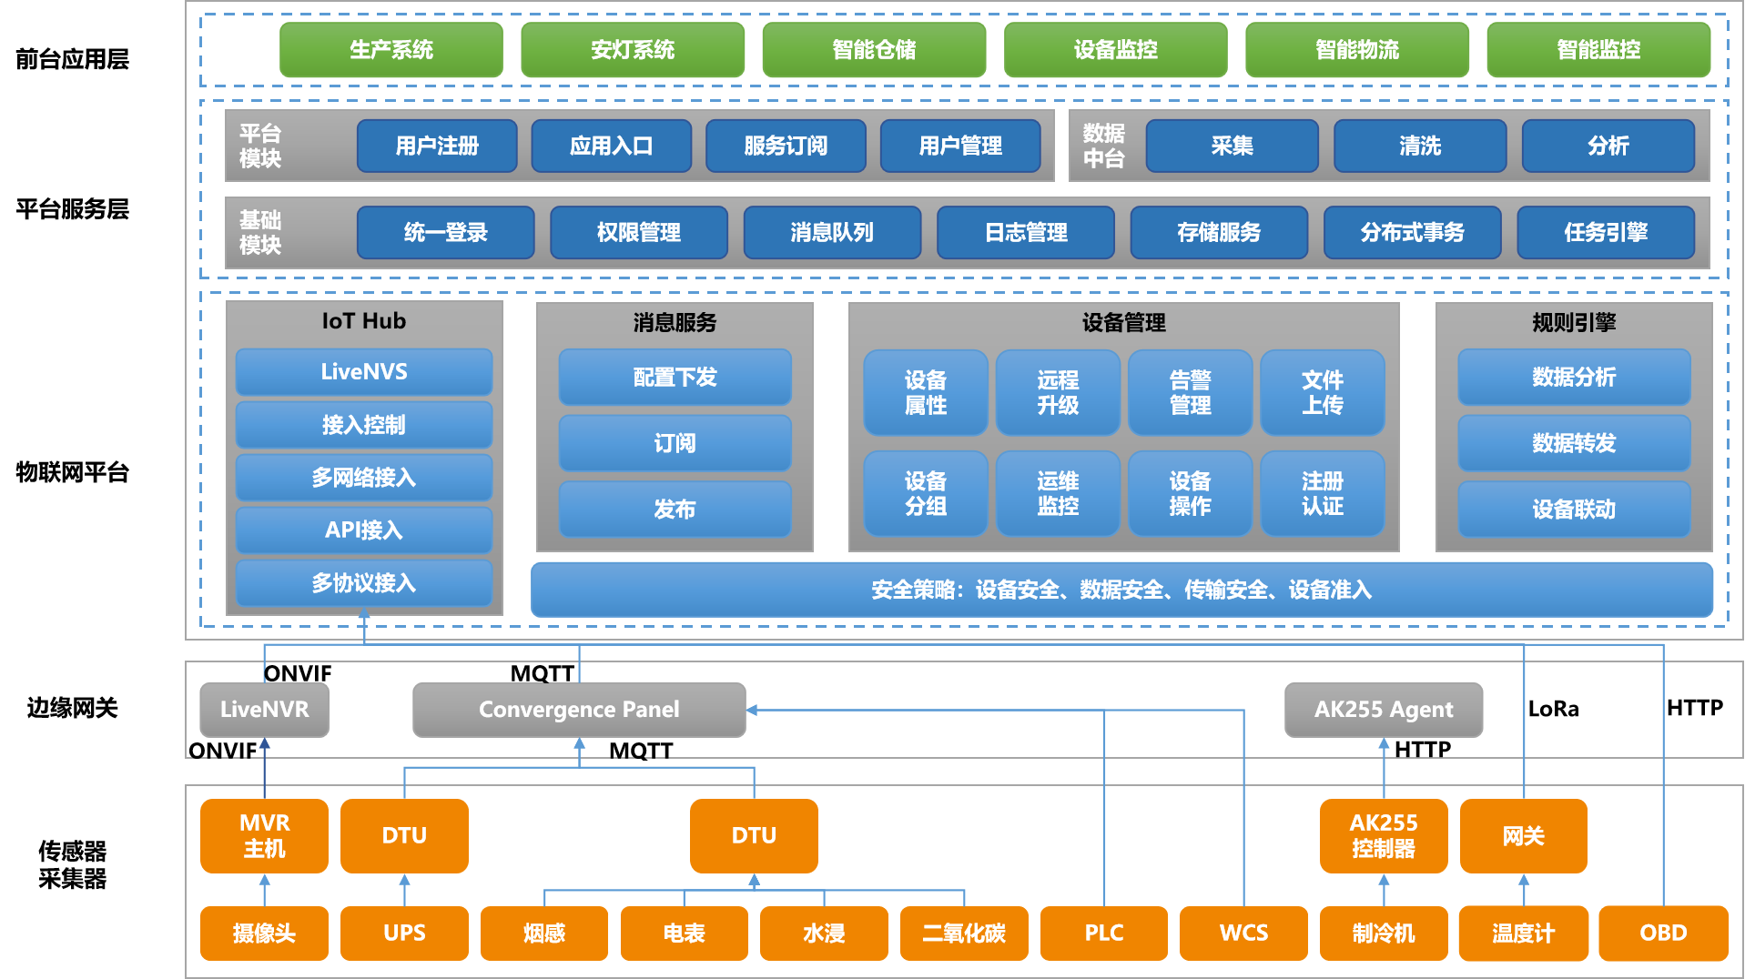Select 配置下发 under 消息服务

click(675, 378)
